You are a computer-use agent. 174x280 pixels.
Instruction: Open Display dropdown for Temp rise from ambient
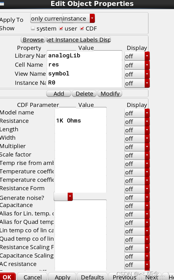click(137, 164)
